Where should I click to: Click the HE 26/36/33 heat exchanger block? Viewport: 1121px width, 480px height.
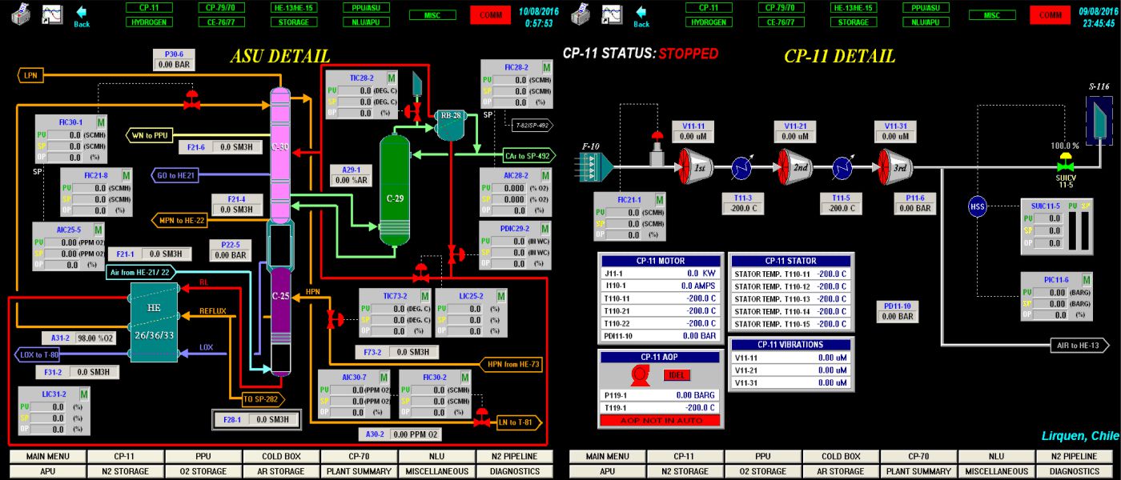[x=154, y=322]
